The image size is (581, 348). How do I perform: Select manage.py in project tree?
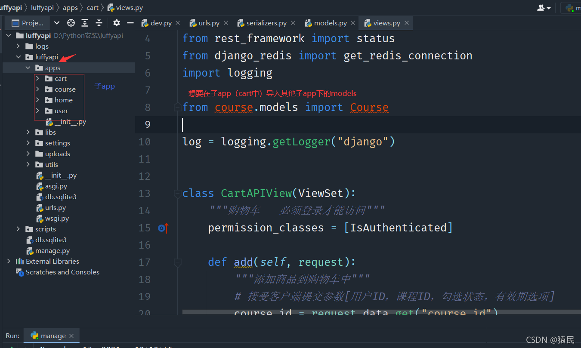(53, 251)
